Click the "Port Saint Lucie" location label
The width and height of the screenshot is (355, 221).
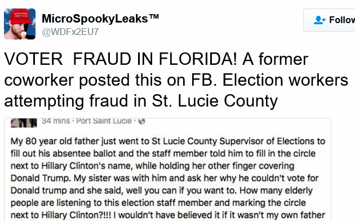[104, 121]
